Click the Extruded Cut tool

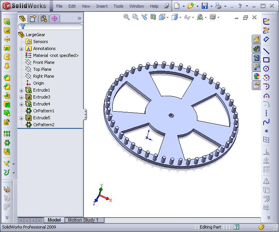pos(7,31)
